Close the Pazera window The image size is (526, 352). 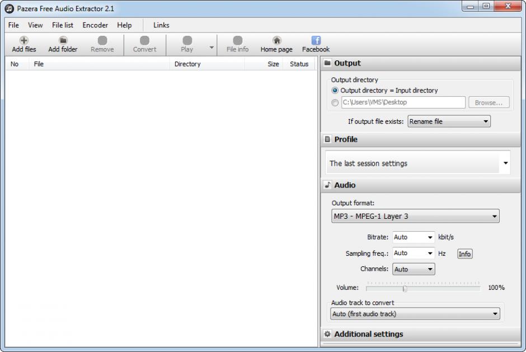pos(508,6)
